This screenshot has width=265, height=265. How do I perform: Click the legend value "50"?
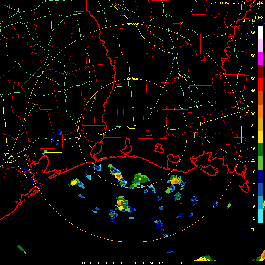[x=253, y=79]
